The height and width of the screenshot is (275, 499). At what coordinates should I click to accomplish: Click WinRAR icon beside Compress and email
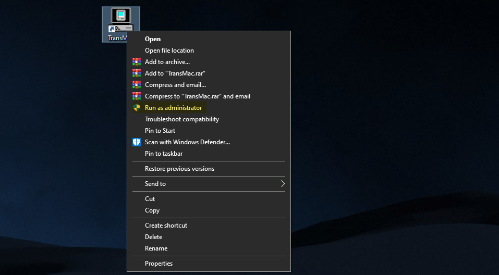tap(137, 84)
